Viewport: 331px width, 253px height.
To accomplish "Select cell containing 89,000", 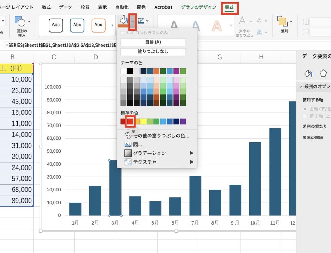I will pos(16,201).
